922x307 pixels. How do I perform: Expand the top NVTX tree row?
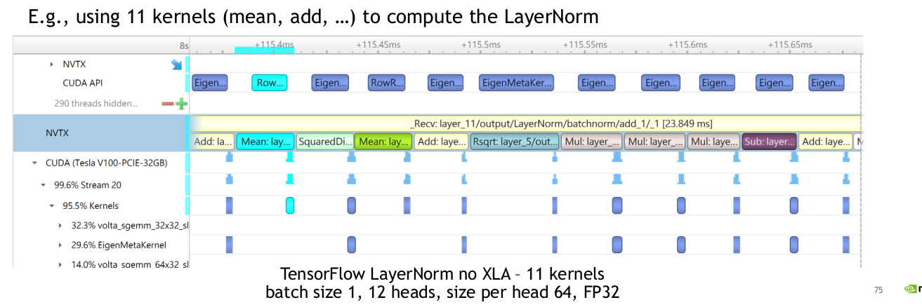51,64
